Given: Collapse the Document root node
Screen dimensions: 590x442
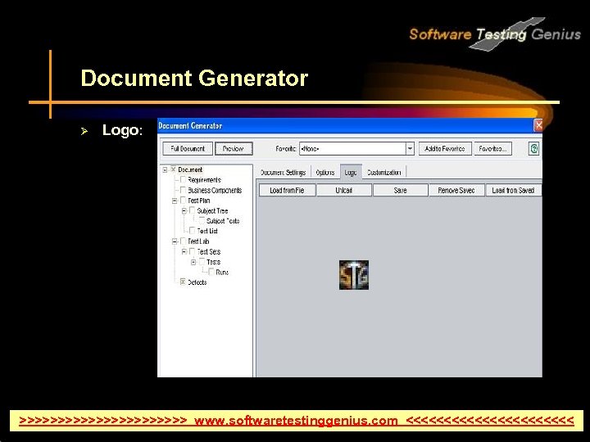Looking at the screenshot, I should [165, 170].
